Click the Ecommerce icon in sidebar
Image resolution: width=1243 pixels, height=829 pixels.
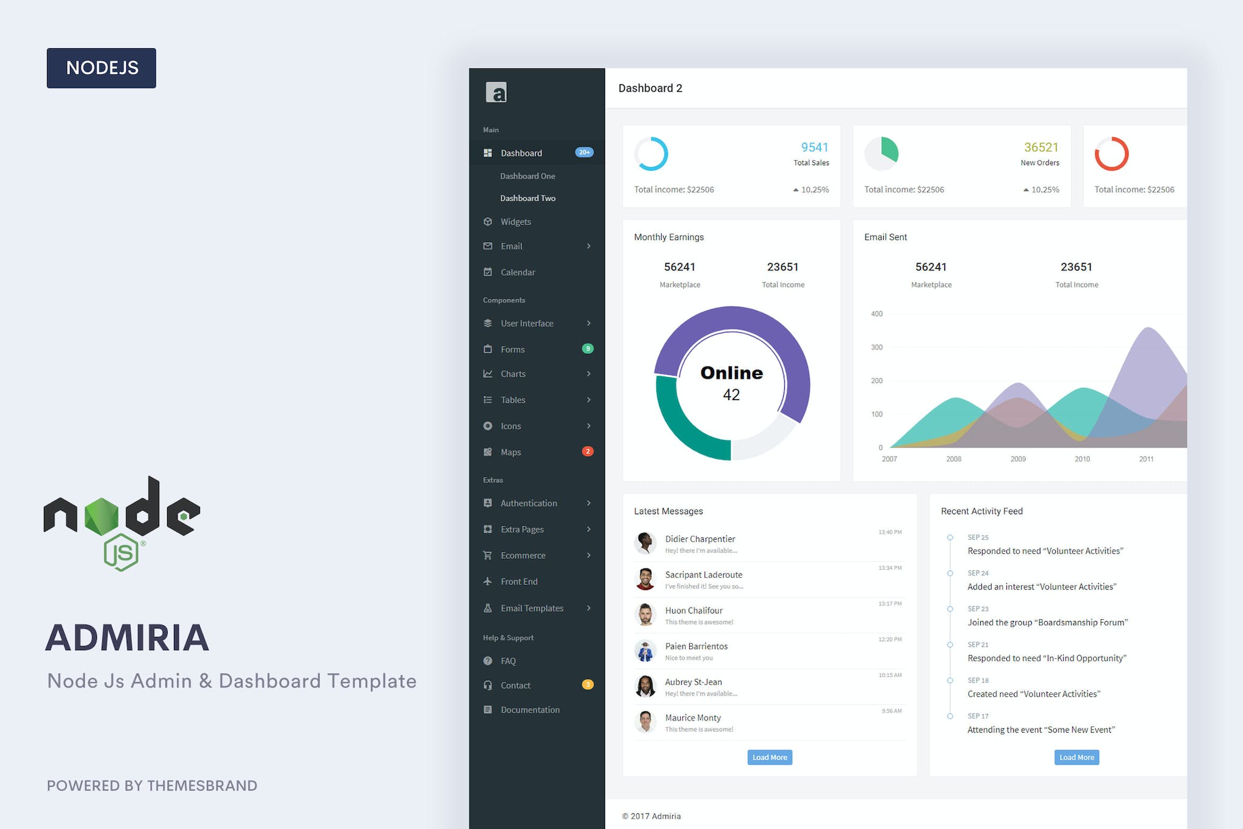click(487, 555)
